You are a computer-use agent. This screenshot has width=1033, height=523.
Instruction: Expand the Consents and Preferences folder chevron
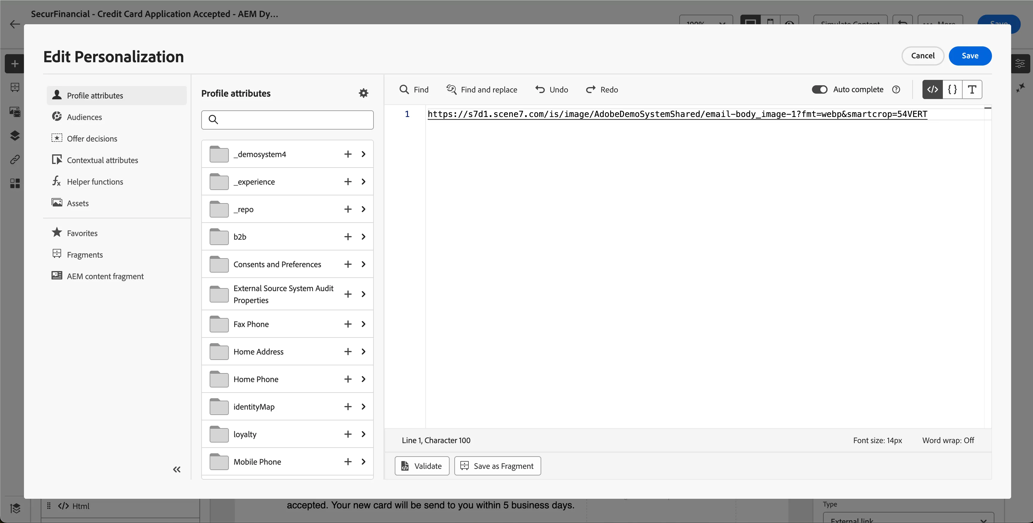coord(363,264)
